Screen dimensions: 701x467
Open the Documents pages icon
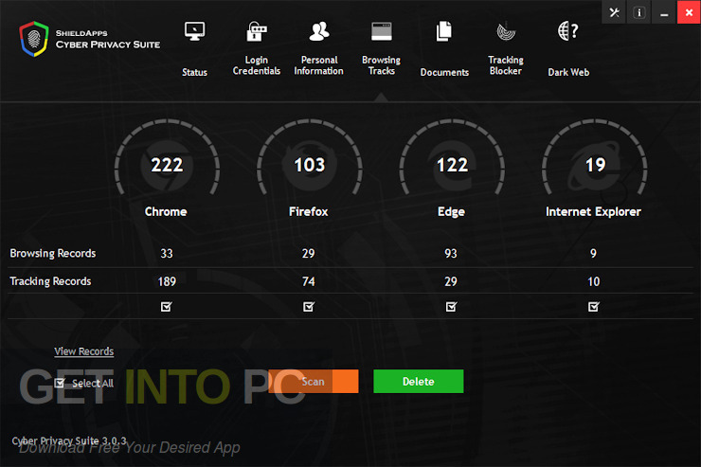pyautogui.click(x=444, y=31)
